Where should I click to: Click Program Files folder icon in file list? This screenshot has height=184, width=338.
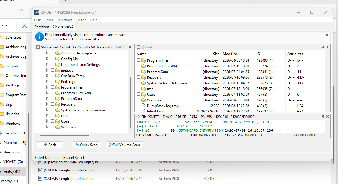144,60
